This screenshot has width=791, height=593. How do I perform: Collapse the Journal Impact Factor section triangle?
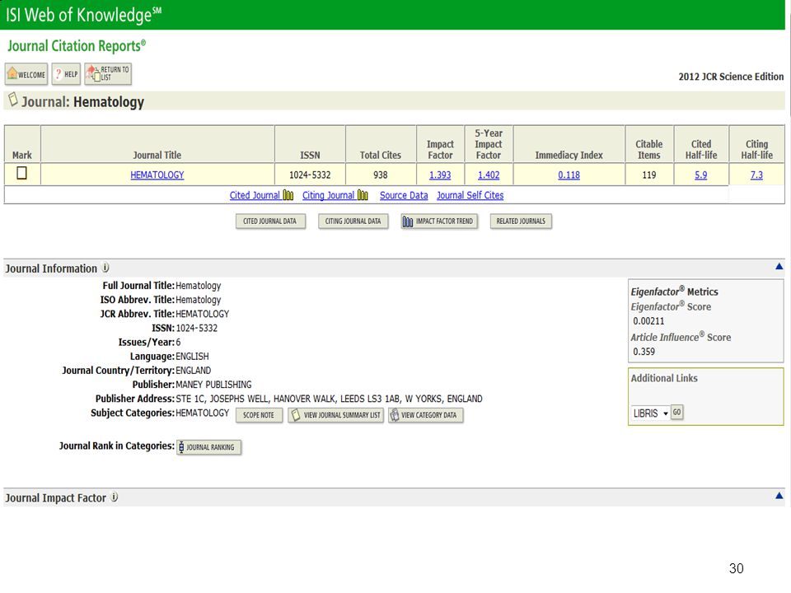[779, 496]
